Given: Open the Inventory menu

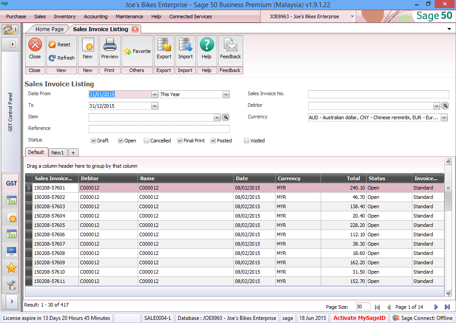Looking at the screenshot, I should [64, 16].
